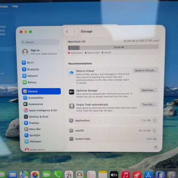Open Spotlight settings pane
Image resolution: width=178 pixels, height=178 pixels.
[x=33, y=135]
